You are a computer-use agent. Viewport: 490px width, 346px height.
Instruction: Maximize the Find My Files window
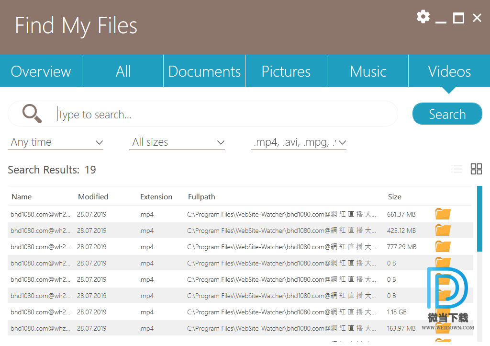(x=458, y=18)
